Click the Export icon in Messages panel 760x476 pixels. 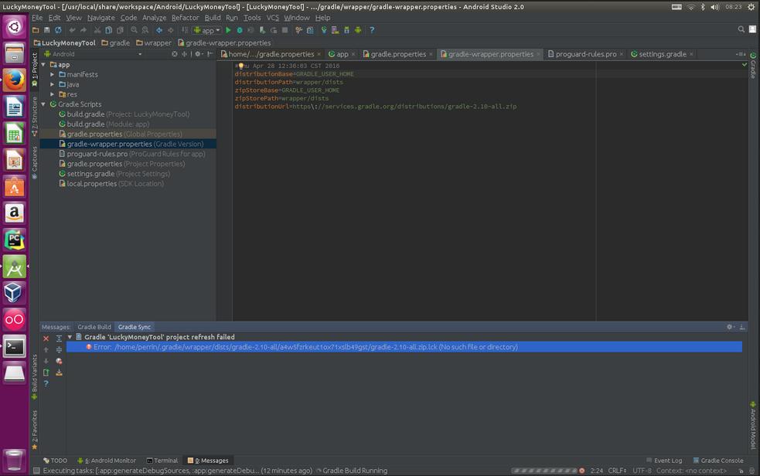tap(46, 372)
